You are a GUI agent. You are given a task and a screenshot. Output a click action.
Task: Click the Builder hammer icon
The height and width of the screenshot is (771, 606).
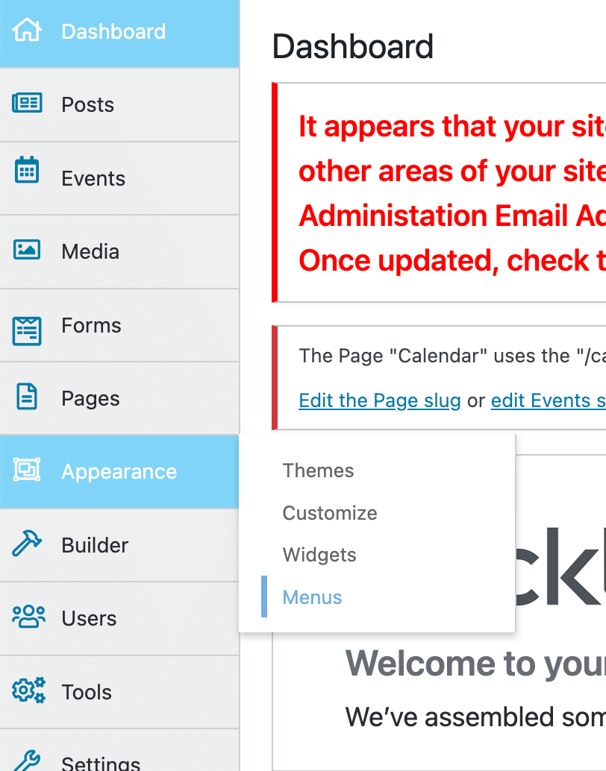27,544
